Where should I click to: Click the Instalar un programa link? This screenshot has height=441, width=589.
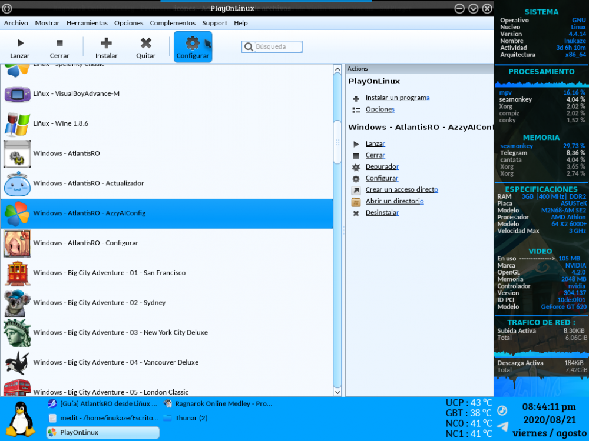click(397, 98)
